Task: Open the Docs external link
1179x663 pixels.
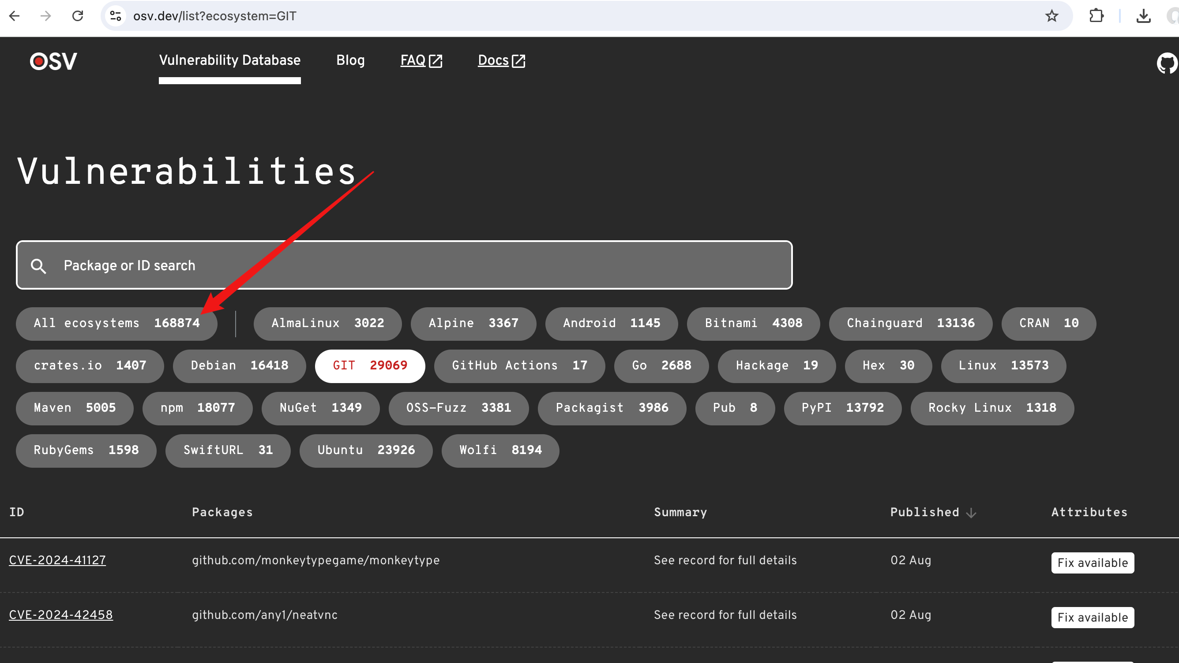Action: (501, 60)
